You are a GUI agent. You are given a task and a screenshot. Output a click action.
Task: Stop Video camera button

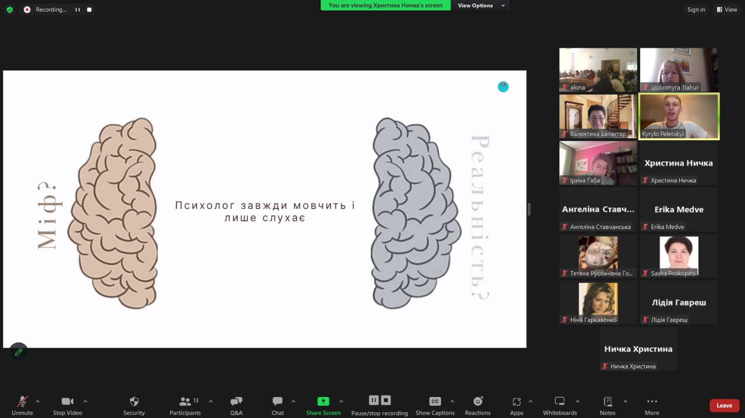(x=68, y=405)
